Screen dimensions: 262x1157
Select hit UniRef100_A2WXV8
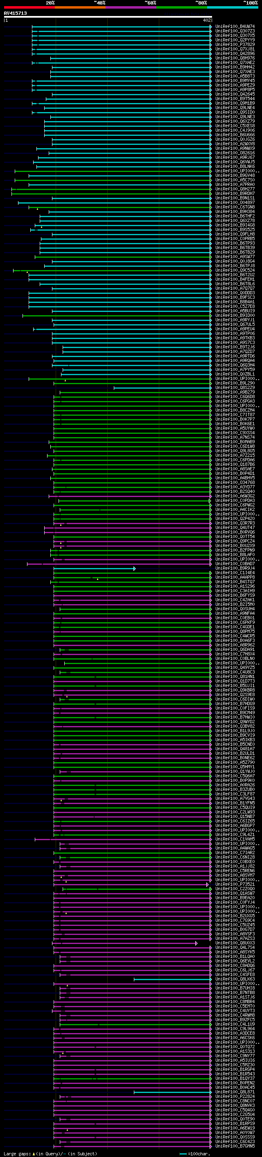(235, 144)
